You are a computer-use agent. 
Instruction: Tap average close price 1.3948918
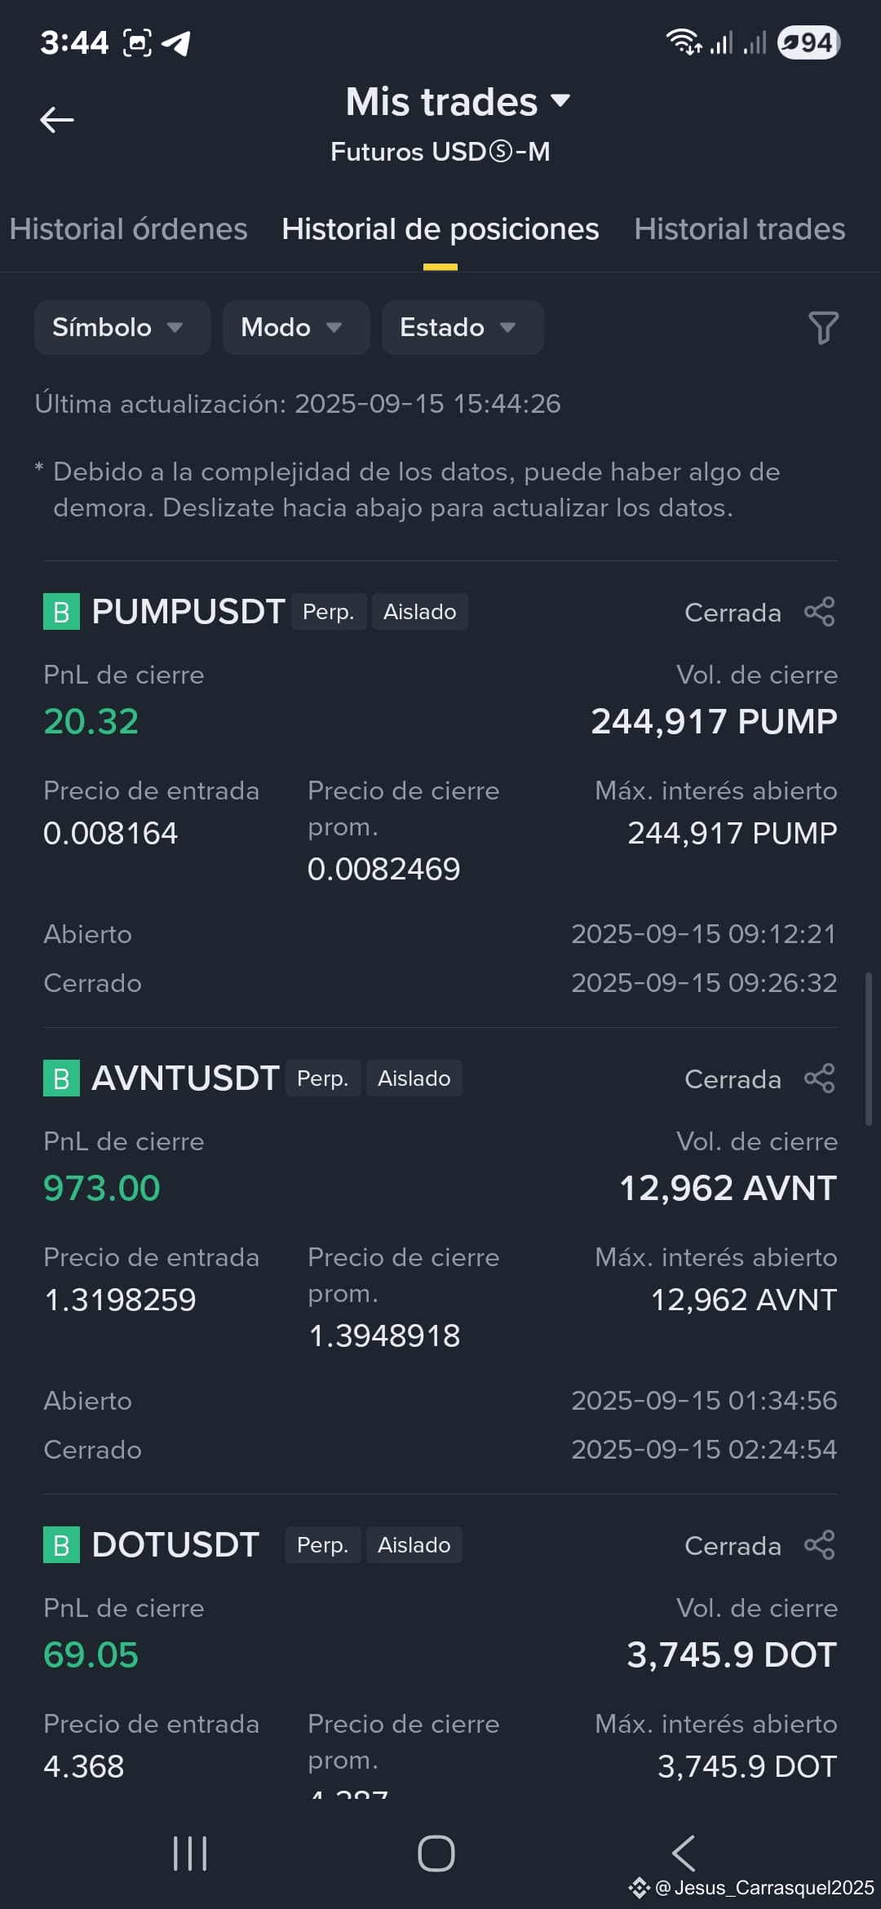(384, 1335)
